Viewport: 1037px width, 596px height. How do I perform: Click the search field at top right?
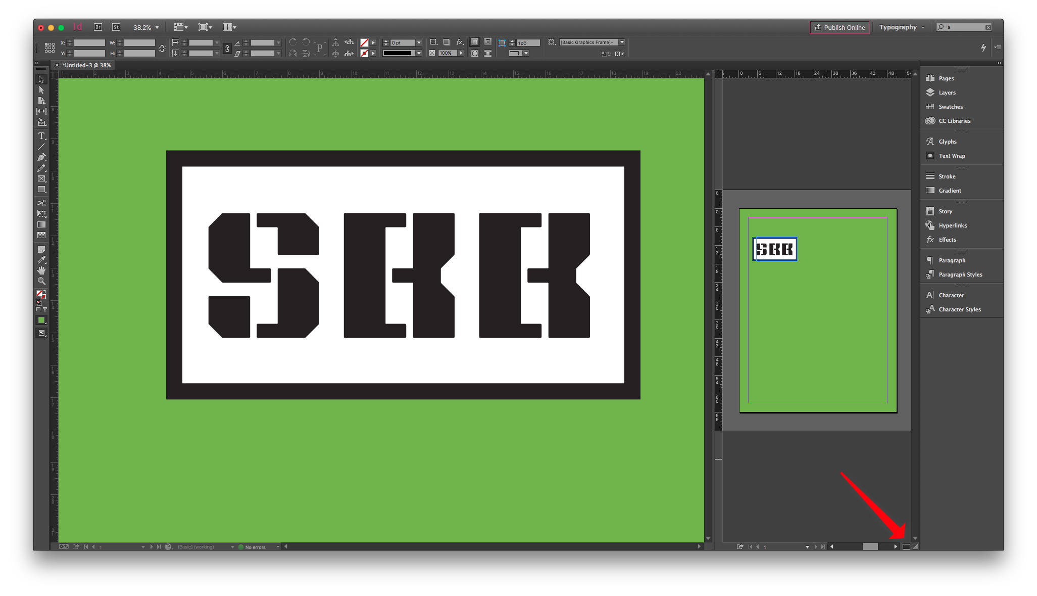(x=964, y=27)
